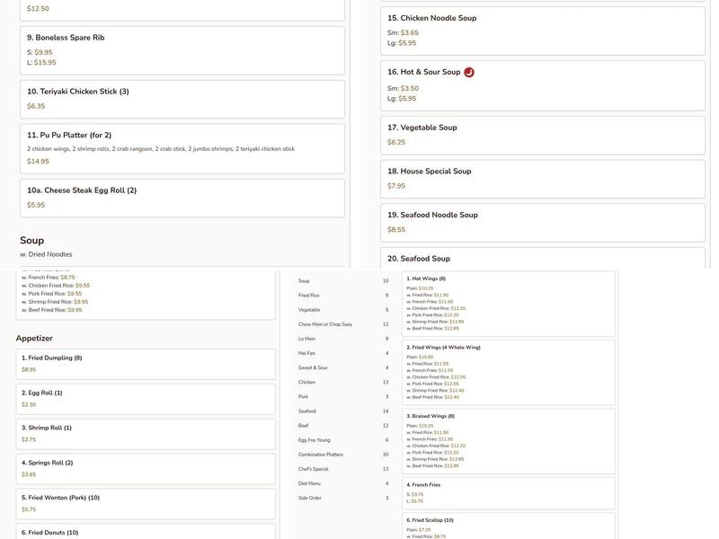719x539 pixels.
Task: Click the spicy pepper icon beside Hot & Sour Soup
Action: pyautogui.click(x=469, y=72)
